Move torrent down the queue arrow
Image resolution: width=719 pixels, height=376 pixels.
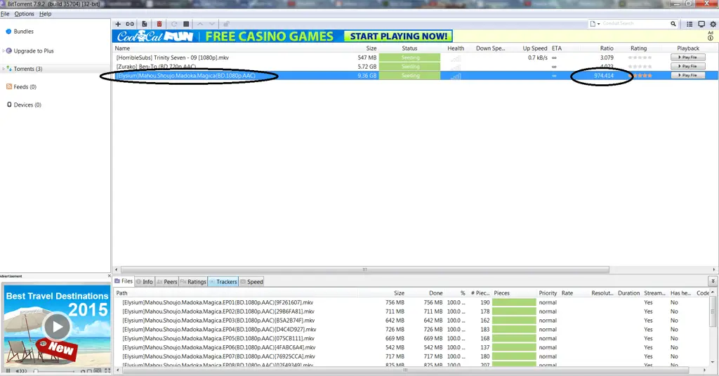click(x=212, y=24)
